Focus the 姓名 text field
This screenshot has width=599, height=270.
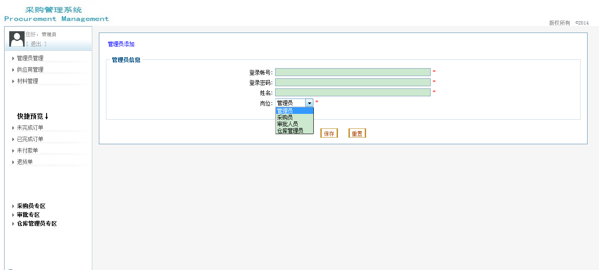click(x=352, y=92)
